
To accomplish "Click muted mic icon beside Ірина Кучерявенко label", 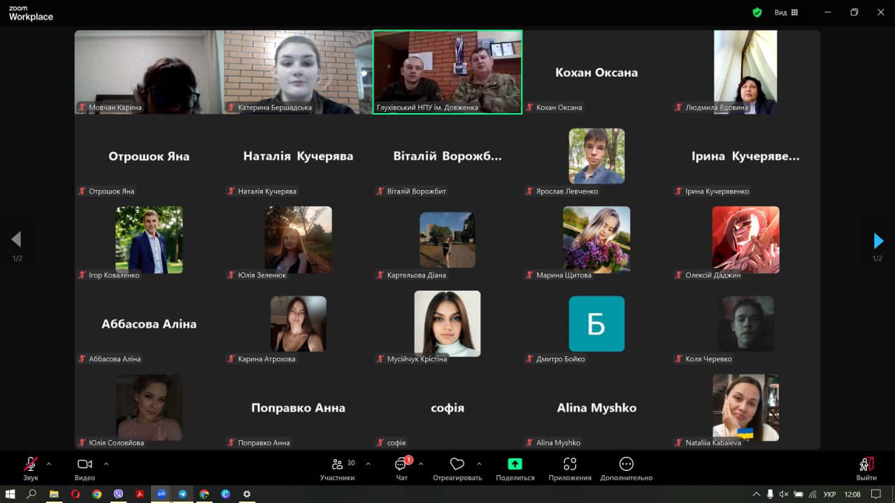I will 679,191.
